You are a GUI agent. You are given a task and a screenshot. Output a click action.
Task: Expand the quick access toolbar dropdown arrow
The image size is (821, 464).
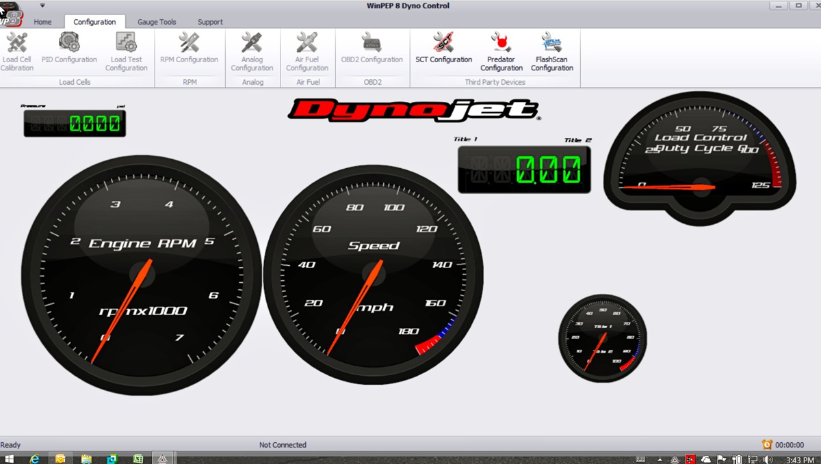(42, 5)
